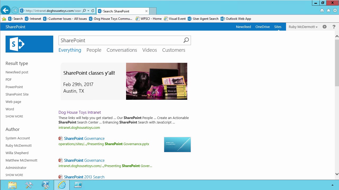The image size is (339, 190).
Task: Expand SHOW MORE under Result type
Action: (14, 116)
